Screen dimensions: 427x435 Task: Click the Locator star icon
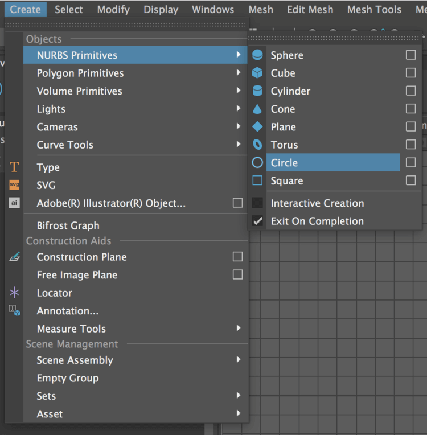(x=14, y=293)
